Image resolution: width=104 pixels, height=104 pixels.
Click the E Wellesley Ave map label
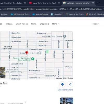[35, 49]
